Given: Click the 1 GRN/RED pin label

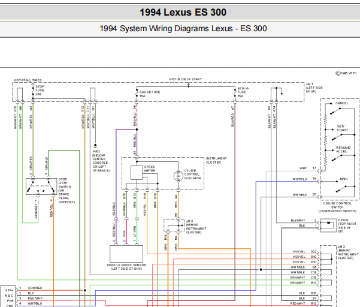Looking at the screenshot, I should pos(31,288).
